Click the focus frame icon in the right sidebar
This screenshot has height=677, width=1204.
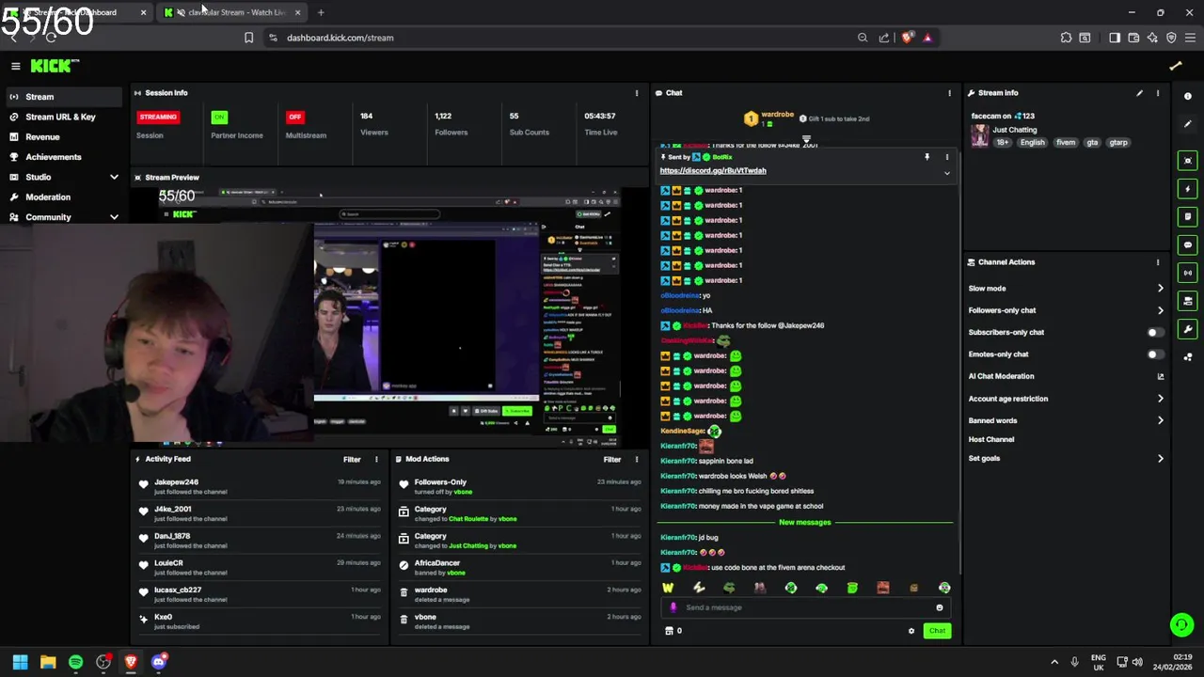(x=1188, y=161)
